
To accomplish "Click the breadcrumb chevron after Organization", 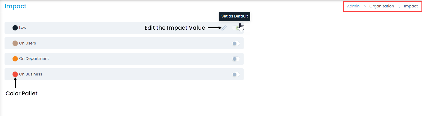I will pyautogui.click(x=399, y=7).
